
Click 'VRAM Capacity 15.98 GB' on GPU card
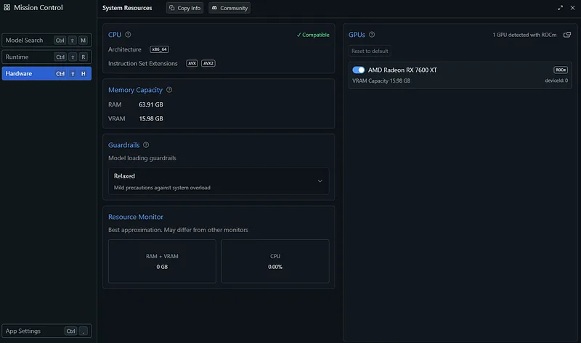click(x=381, y=80)
